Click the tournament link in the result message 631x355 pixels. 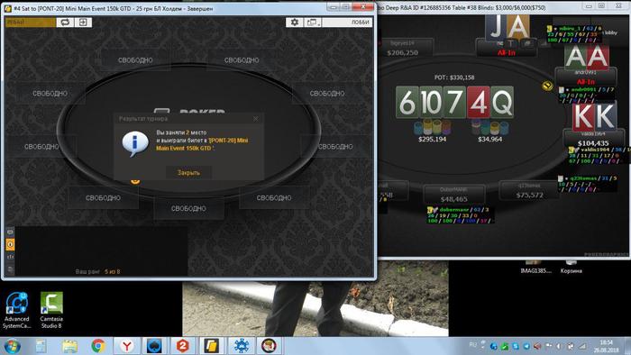(x=202, y=144)
